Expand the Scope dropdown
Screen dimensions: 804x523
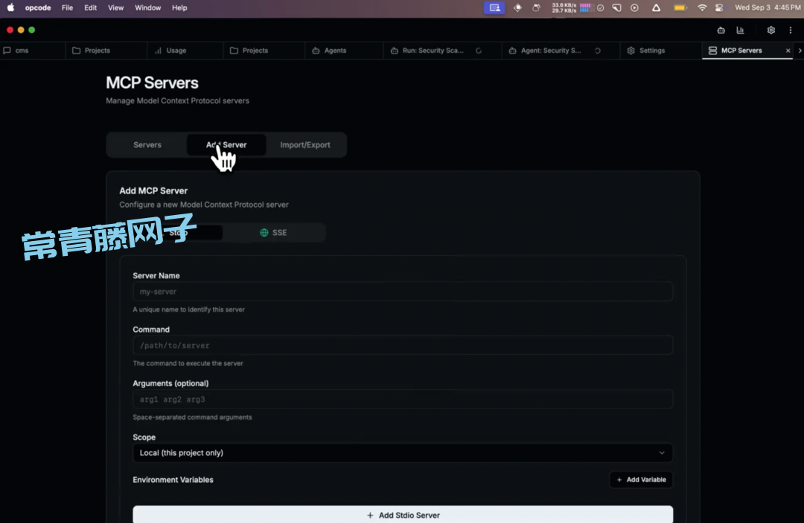[402, 453]
